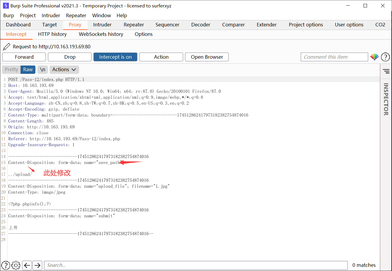392x271 pixels.
Task: Toggle the \n non-printable characters button
Action: coord(43,69)
